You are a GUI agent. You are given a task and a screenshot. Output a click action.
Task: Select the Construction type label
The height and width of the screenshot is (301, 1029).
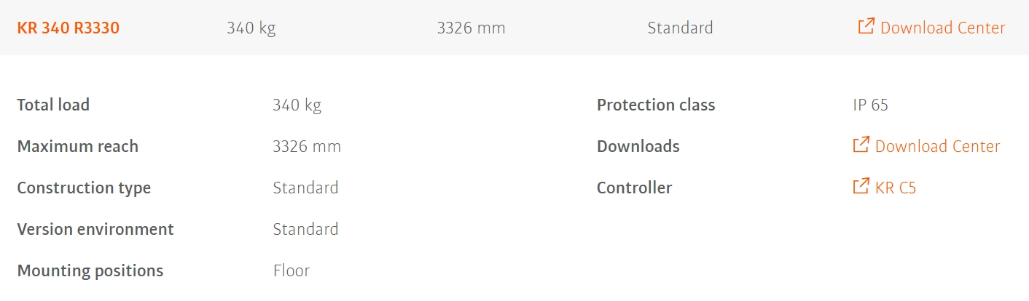pos(84,188)
